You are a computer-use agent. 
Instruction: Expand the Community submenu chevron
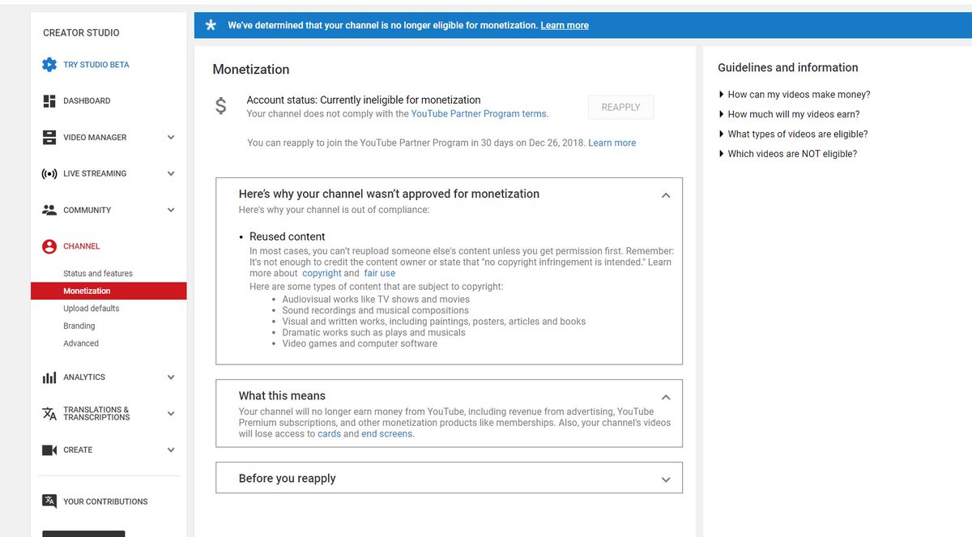pos(171,210)
